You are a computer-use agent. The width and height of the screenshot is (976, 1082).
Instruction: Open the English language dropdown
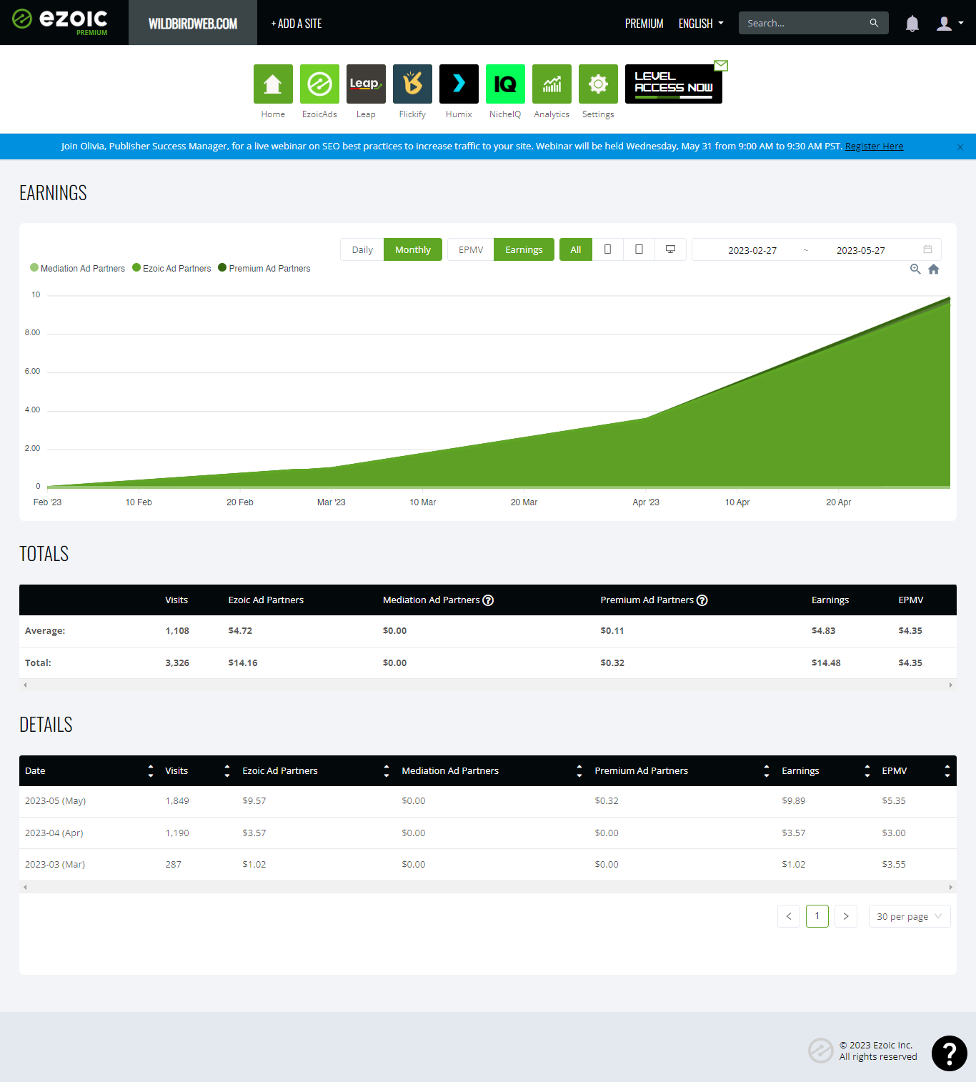point(701,24)
